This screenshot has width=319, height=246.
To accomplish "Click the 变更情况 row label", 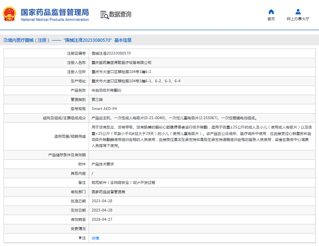I will (78, 229).
